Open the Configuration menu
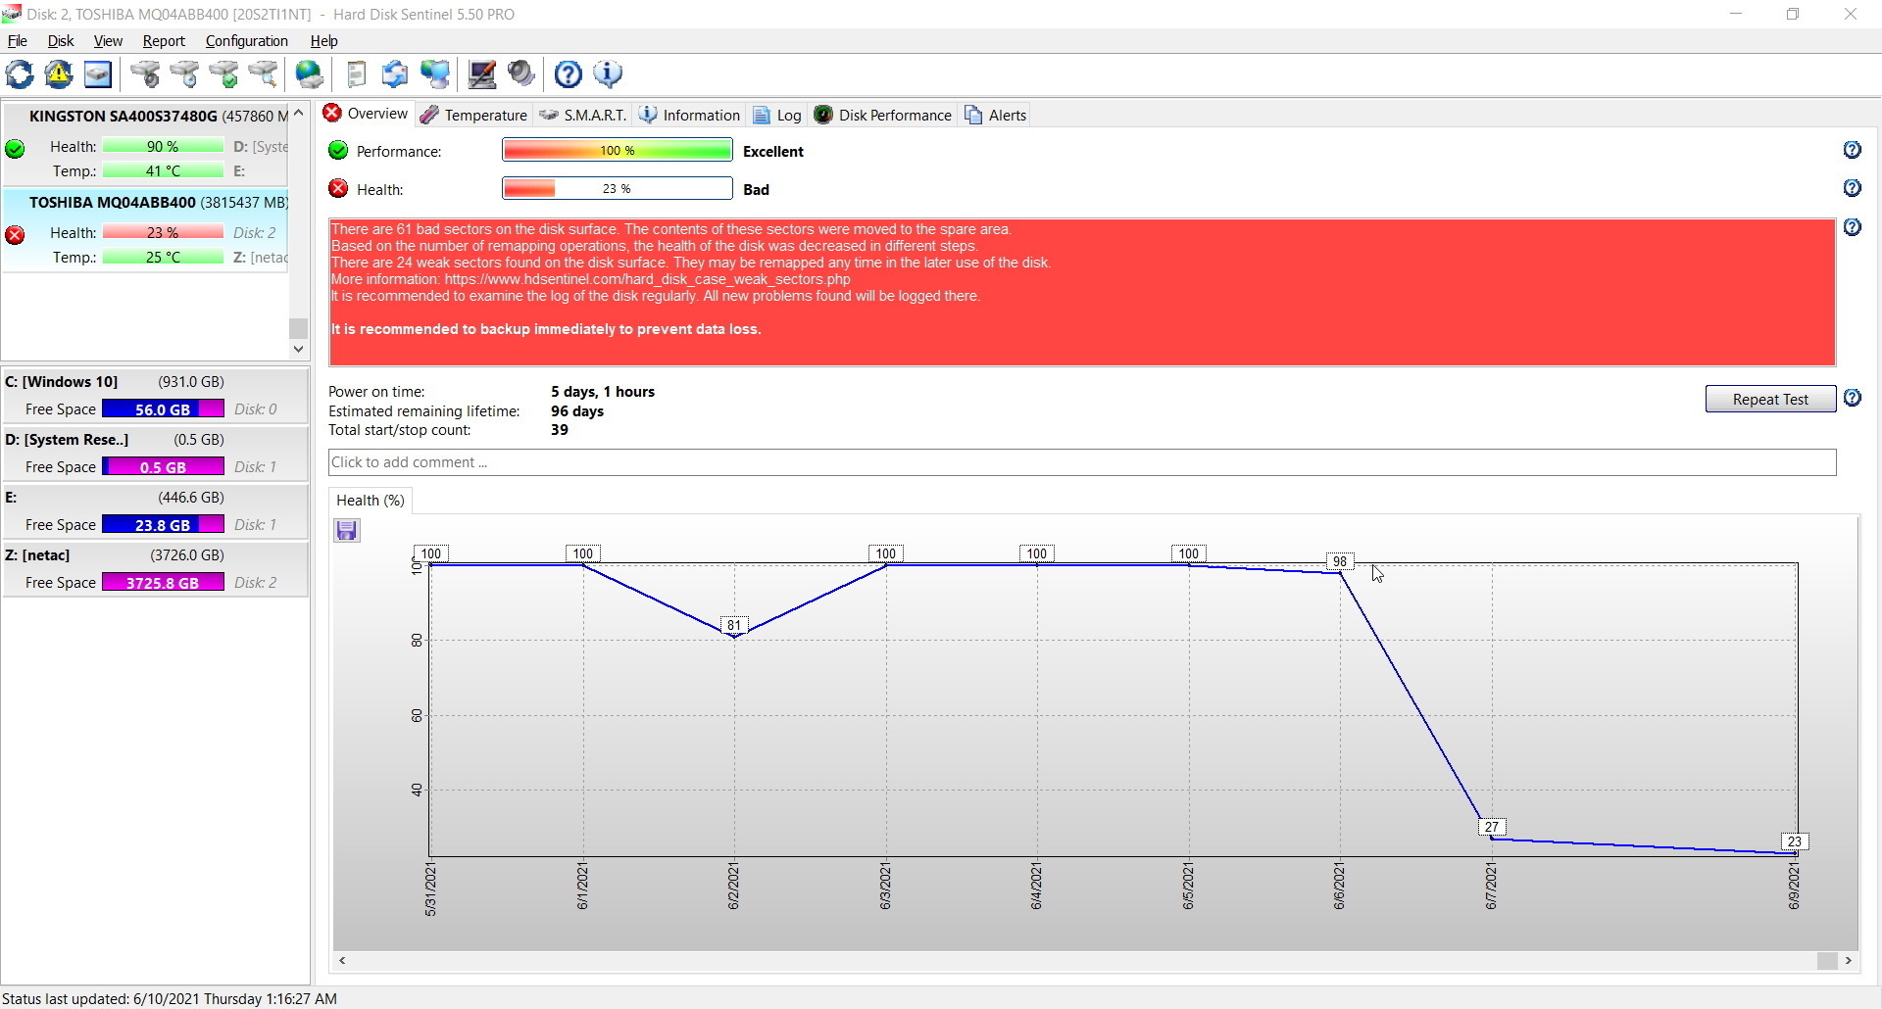This screenshot has width=1882, height=1009. tap(246, 41)
